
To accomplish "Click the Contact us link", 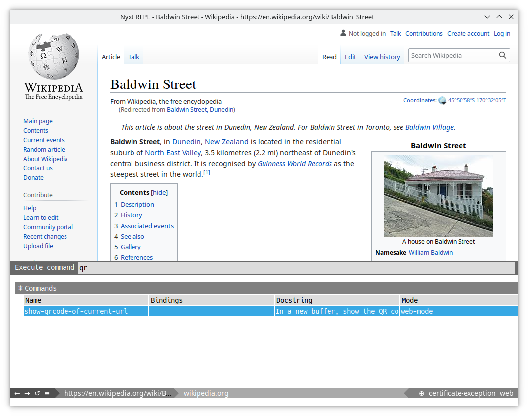I will click(x=38, y=168).
